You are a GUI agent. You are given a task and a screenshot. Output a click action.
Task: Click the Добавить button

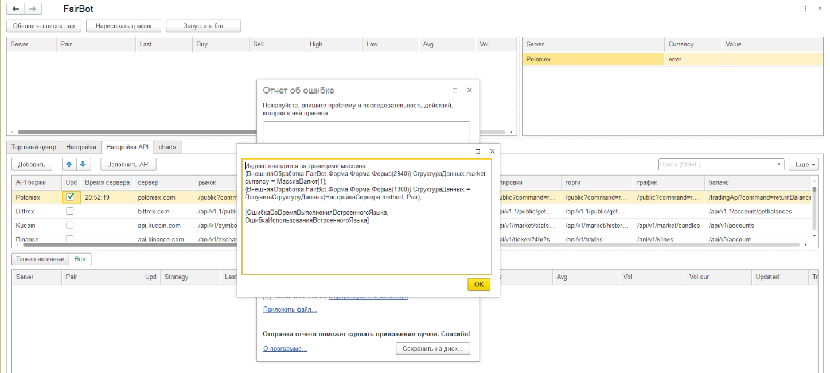pos(32,164)
